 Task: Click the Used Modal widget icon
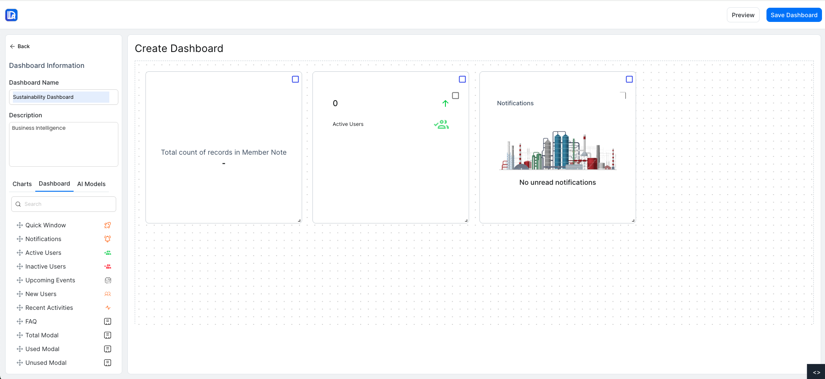coord(108,349)
